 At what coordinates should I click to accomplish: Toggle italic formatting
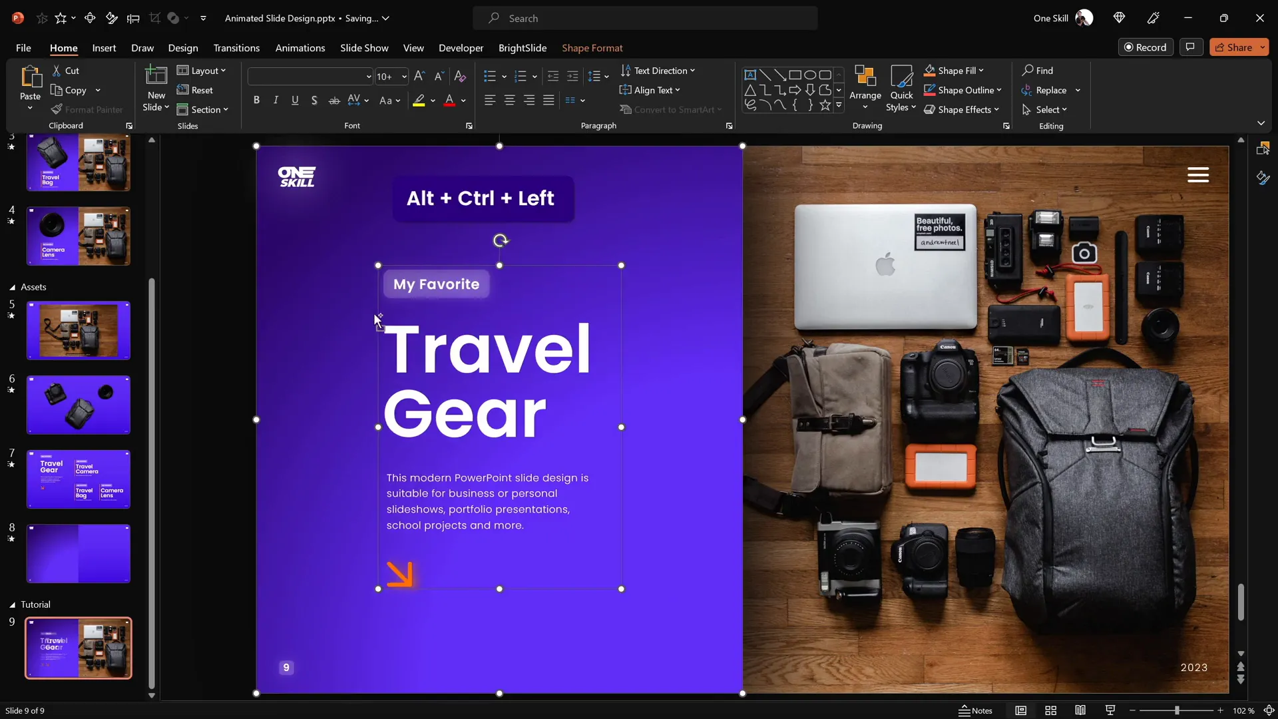pos(276,100)
